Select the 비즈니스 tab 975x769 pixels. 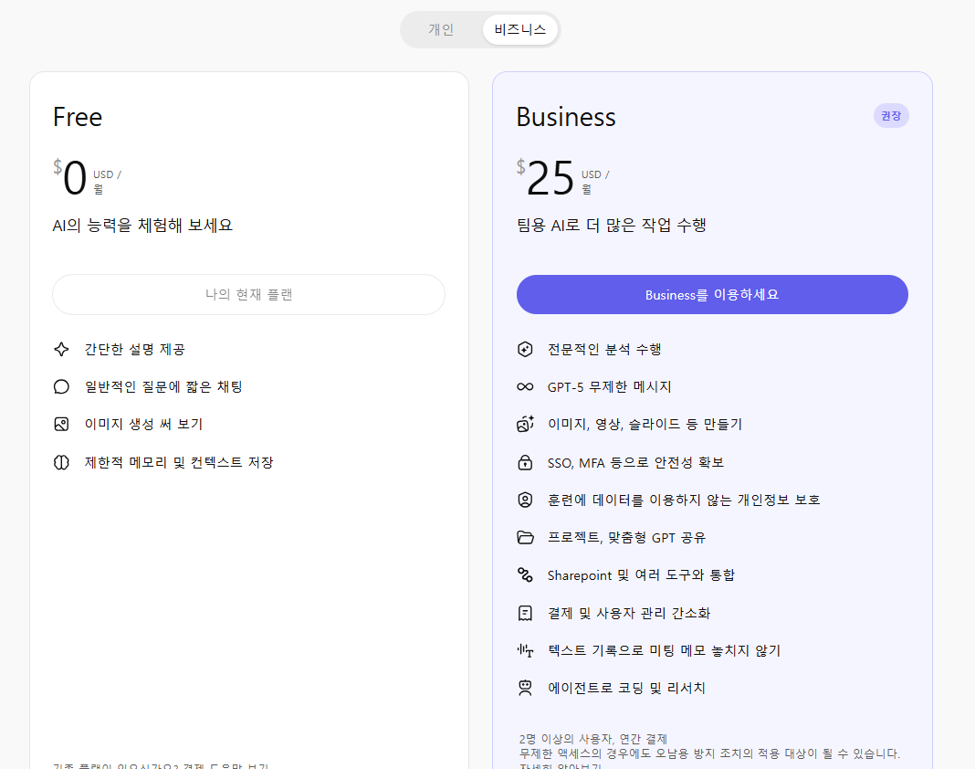tap(519, 29)
